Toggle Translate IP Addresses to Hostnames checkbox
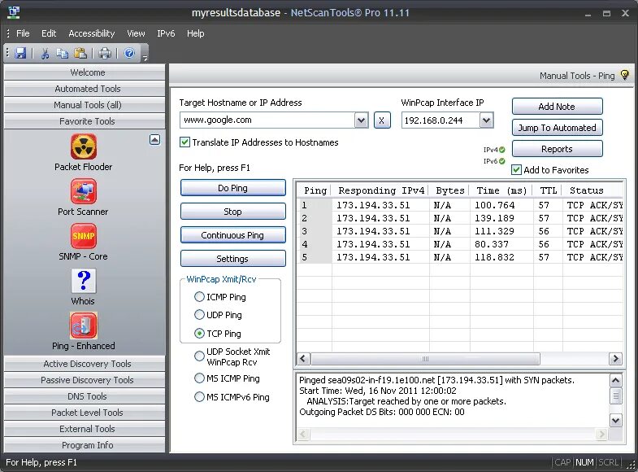This screenshot has height=472, width=638. (x=184, y=142)
